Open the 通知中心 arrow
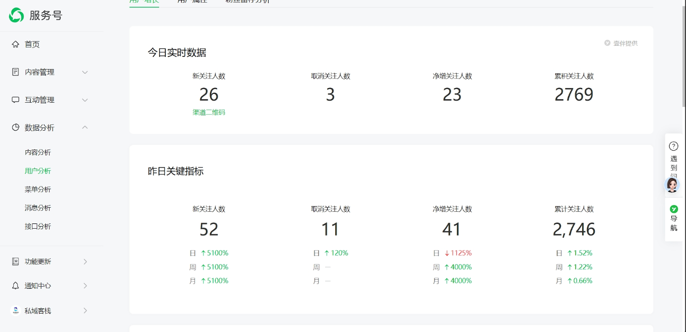Image resolution: width=686 pixels, height=332 pixels. [85, 286]
